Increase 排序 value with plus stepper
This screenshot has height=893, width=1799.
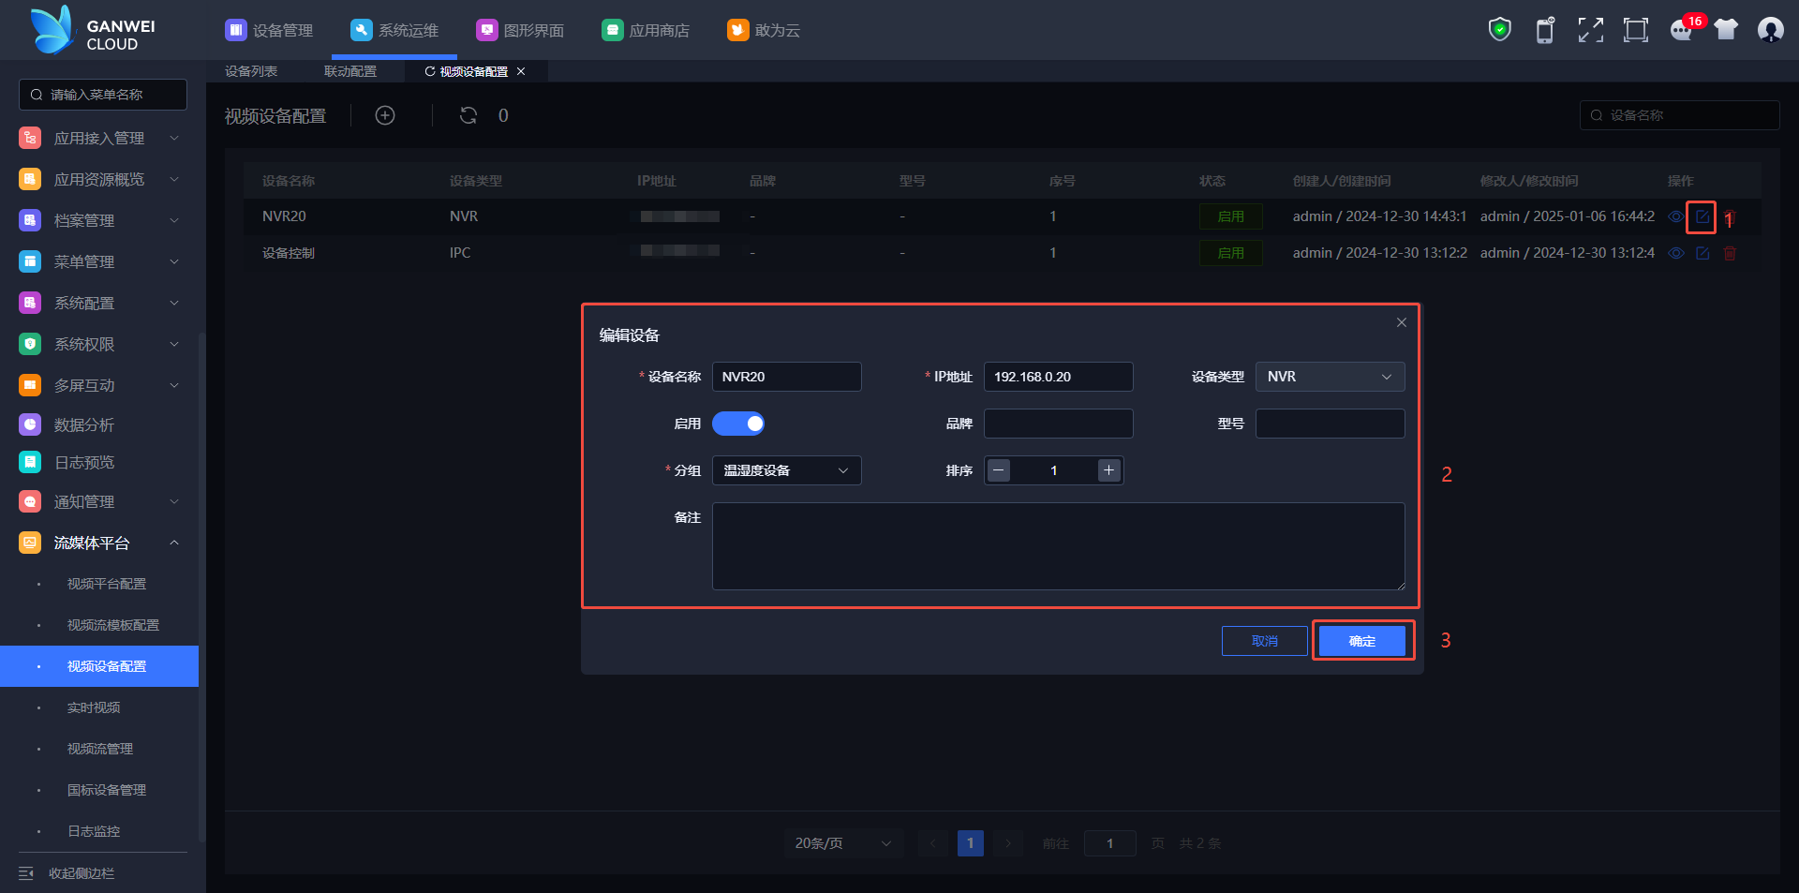(1108, 470)
